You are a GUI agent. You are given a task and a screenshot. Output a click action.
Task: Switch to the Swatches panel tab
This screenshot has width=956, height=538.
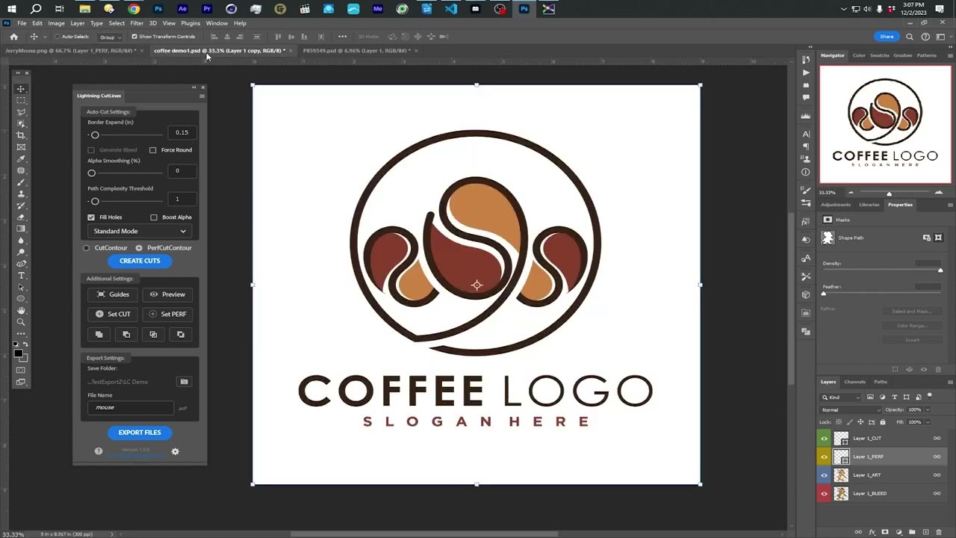(x=880, y=55)
